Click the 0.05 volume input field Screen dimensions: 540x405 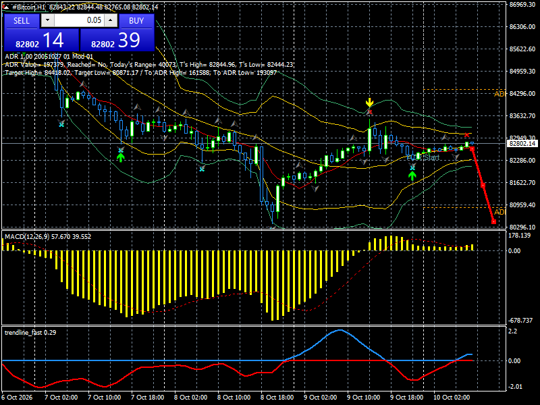[79, 21]
